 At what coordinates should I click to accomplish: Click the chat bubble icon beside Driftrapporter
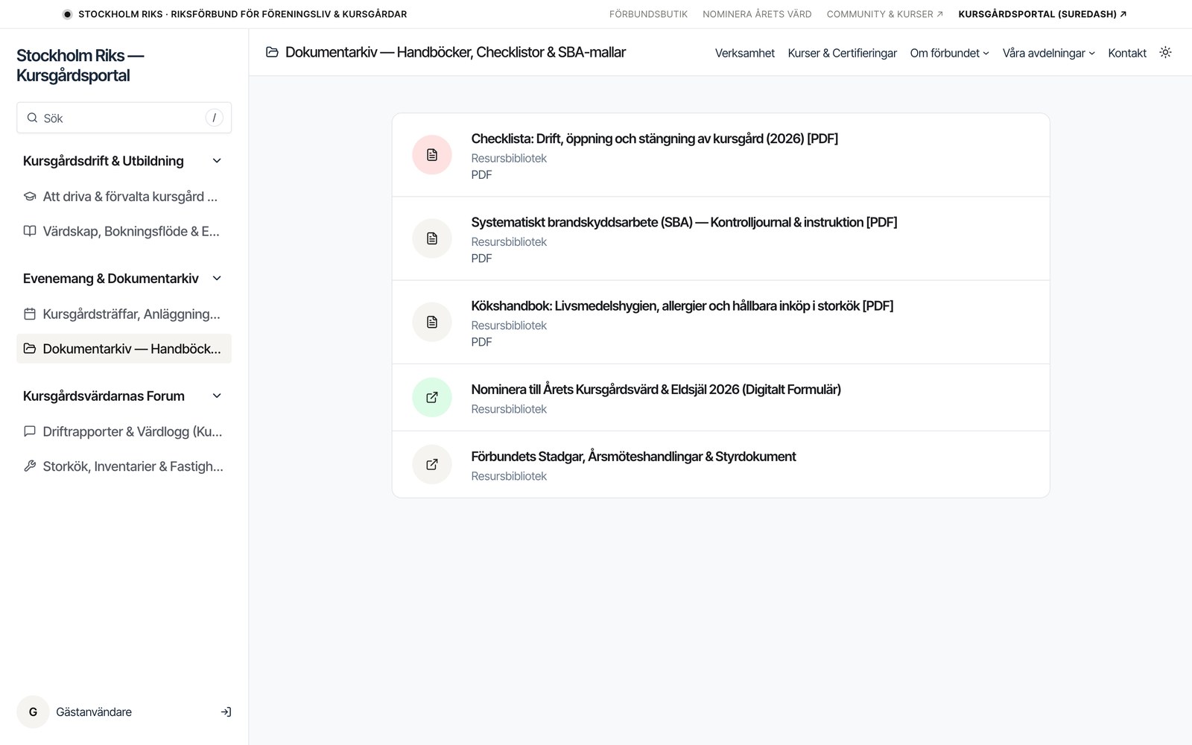30,431
